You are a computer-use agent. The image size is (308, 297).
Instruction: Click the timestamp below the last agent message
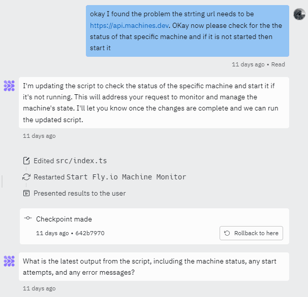(x=39, y=288)
